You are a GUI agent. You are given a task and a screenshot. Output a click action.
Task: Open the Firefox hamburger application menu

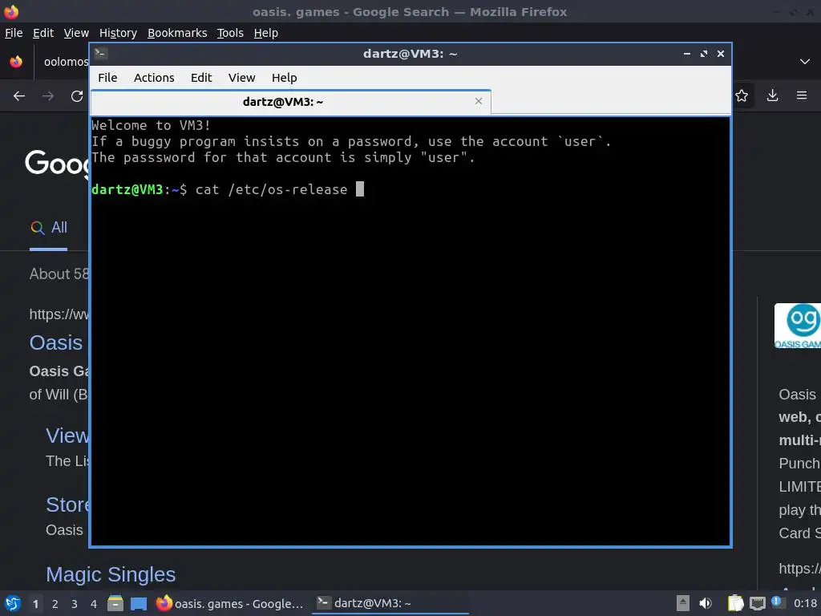[802, 95]
